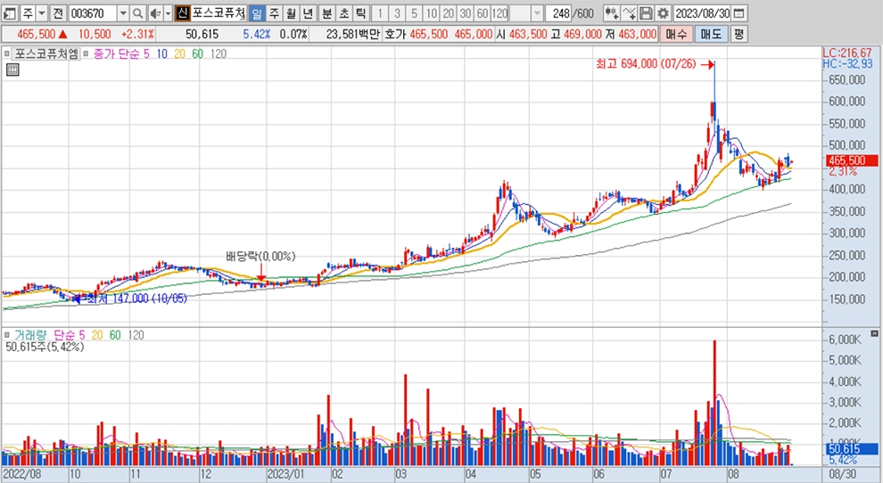Click the window layout icon at far left
The image size is (883, 483).
(x=9, y=13)
